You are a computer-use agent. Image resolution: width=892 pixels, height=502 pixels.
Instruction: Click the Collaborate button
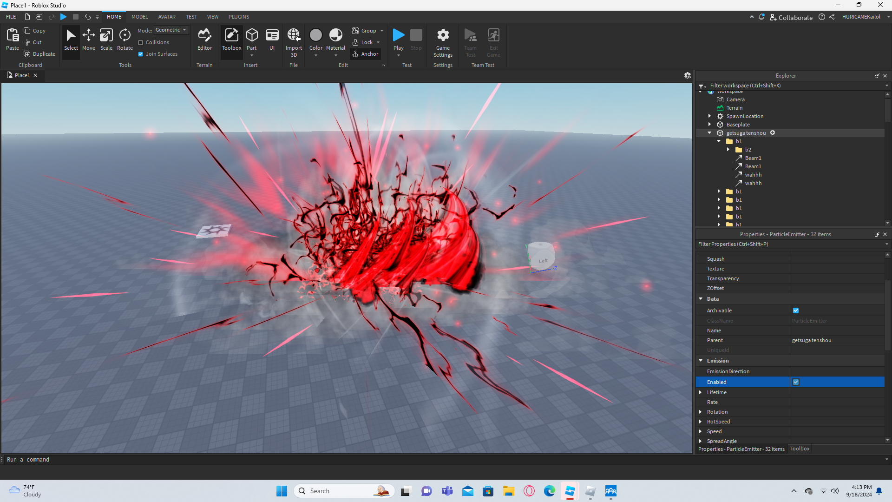[791, 17]
